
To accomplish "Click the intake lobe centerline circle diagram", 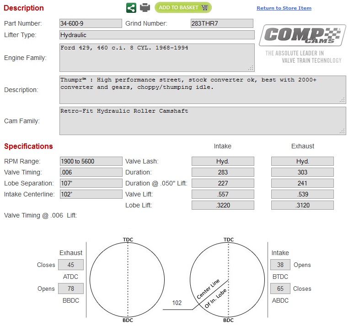I will (x=227, y=280).
